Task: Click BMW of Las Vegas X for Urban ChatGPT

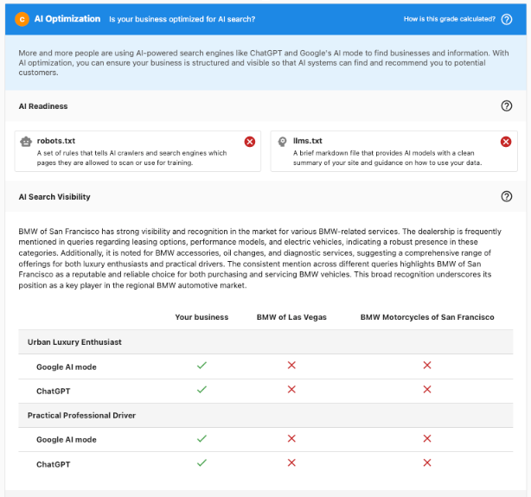Action: pyautogui.click(x=291, y=390)
